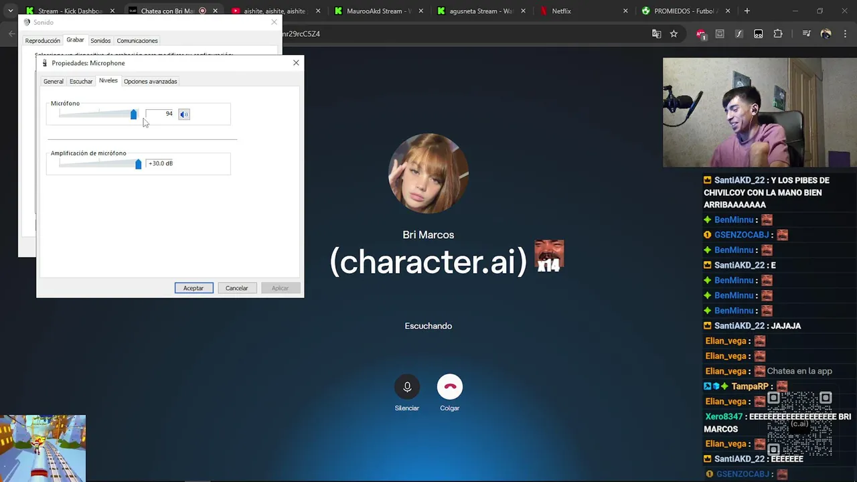
Task: Open Sonidos tab in Sonido window
Action: [x=100, y=41]
